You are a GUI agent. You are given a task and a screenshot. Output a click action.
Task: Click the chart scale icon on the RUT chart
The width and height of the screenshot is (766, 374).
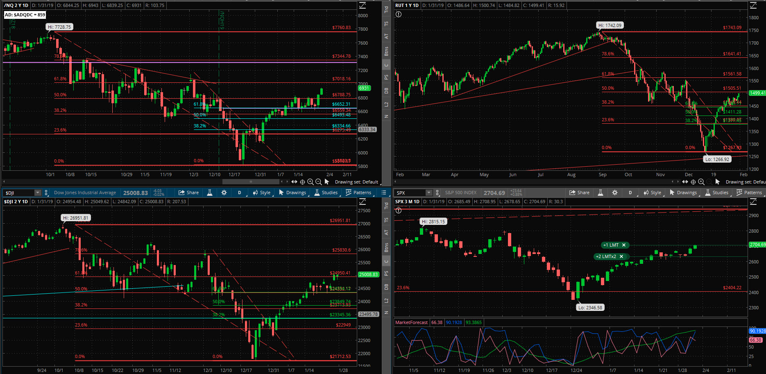point(753,5)
